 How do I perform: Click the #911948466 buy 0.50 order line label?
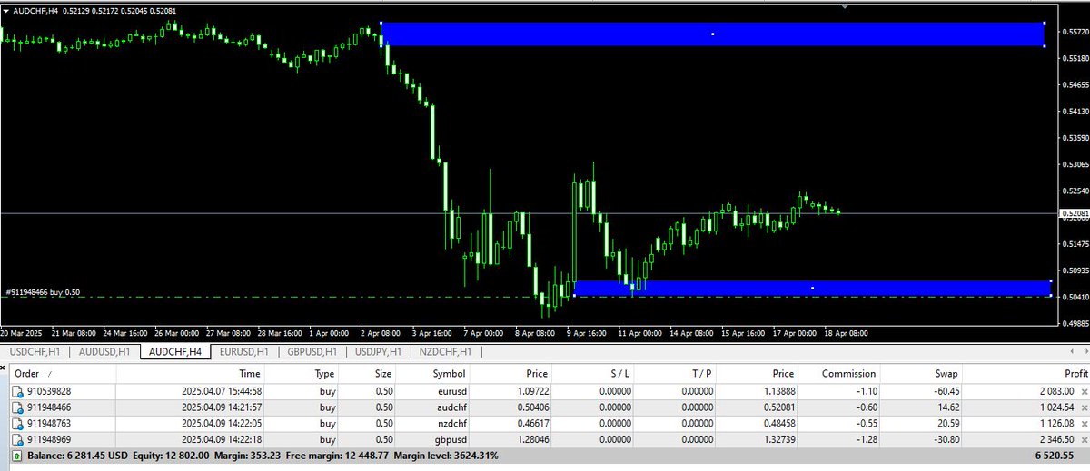43,292
